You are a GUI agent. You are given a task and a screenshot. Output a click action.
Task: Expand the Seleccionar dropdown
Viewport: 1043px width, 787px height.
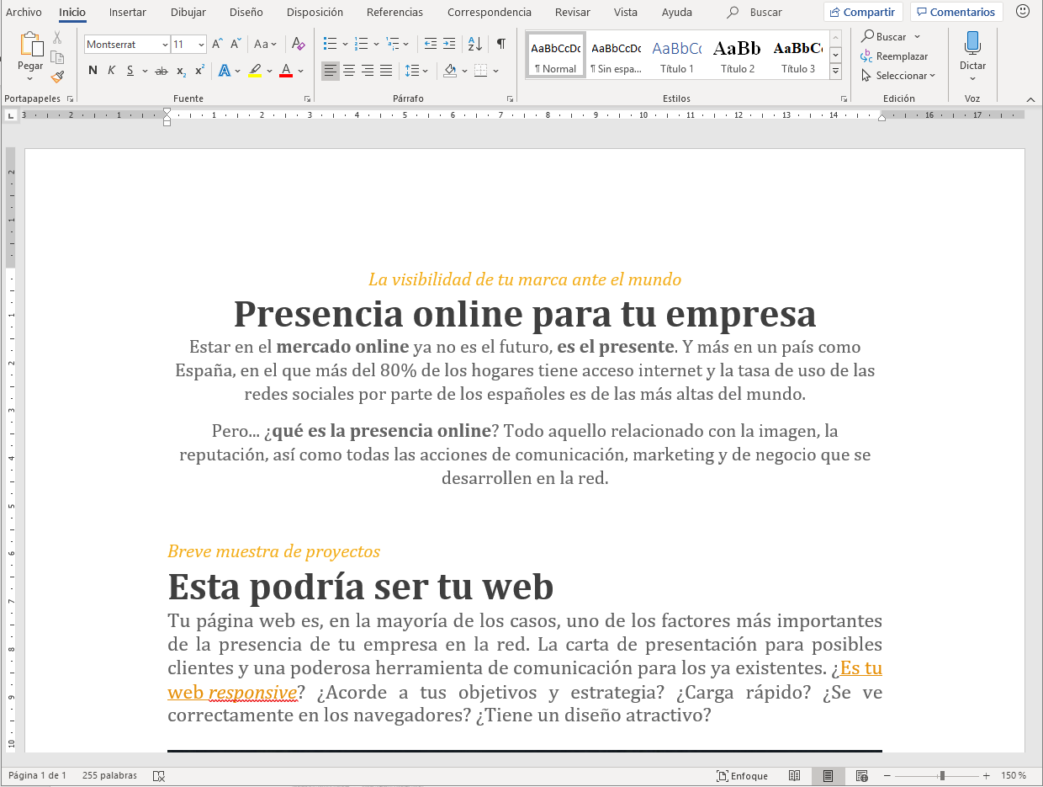(x=933, y=76)
